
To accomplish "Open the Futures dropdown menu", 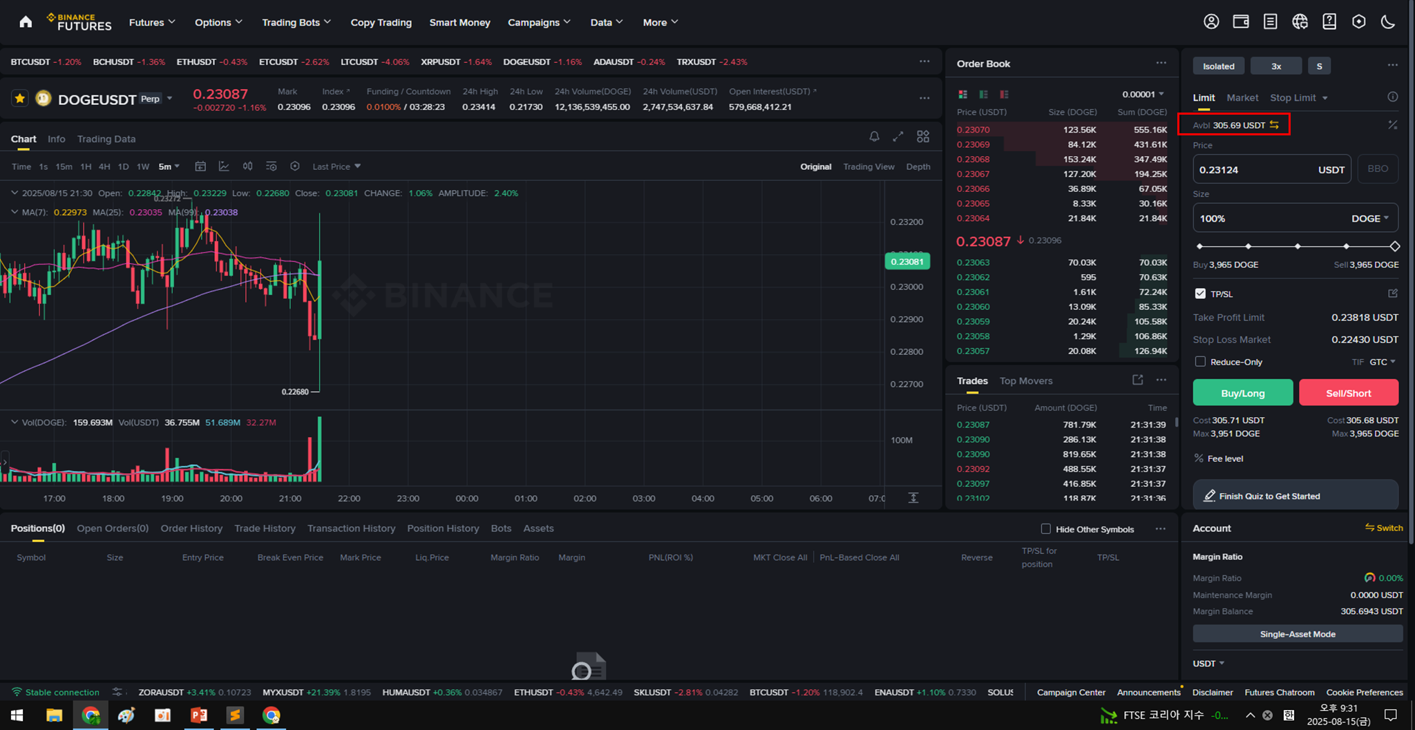I will (x=152, y=22).
